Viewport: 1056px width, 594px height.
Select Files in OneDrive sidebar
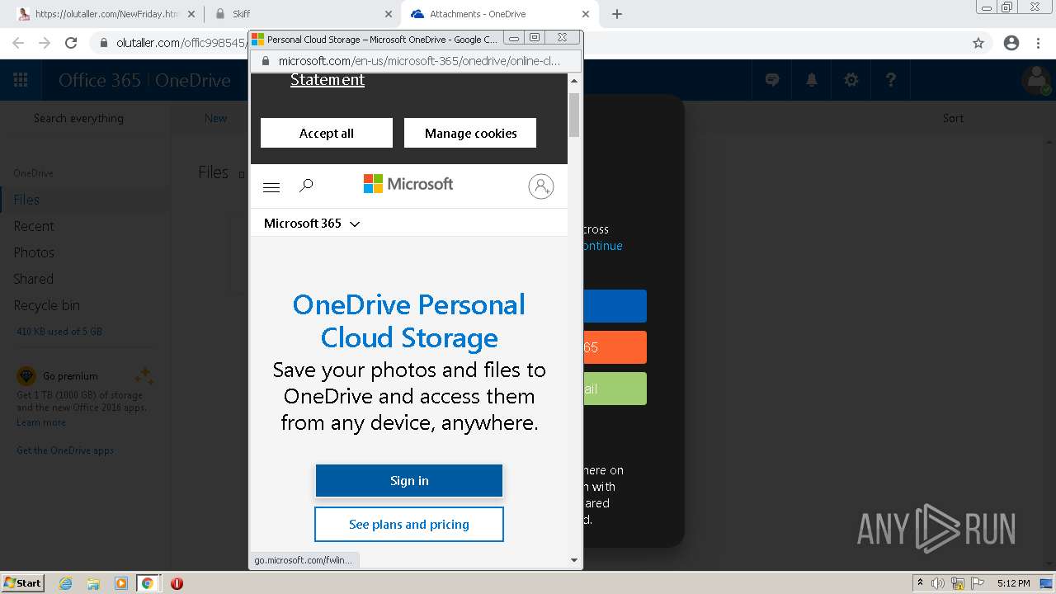tap(26, 200)
